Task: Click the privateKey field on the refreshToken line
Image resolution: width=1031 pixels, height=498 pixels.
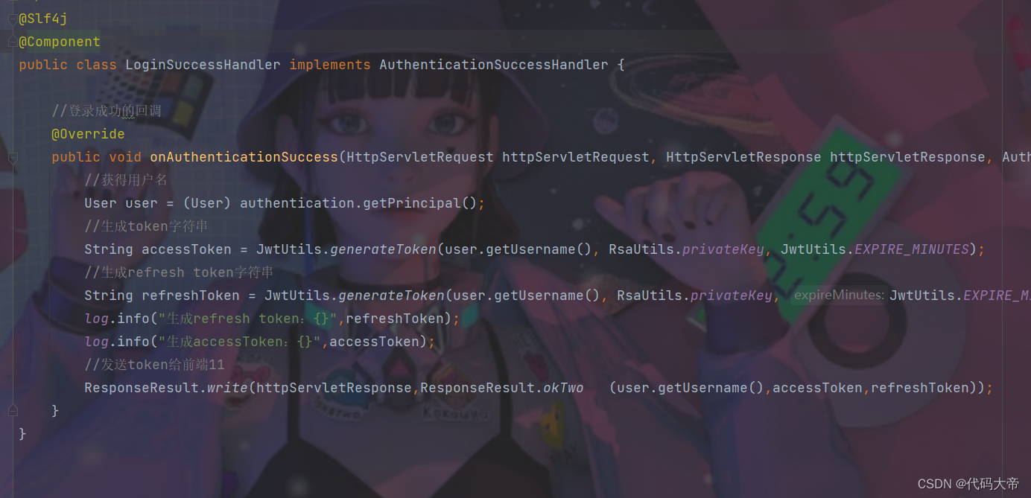Action: pyautogui.click(x=732, y=296)
